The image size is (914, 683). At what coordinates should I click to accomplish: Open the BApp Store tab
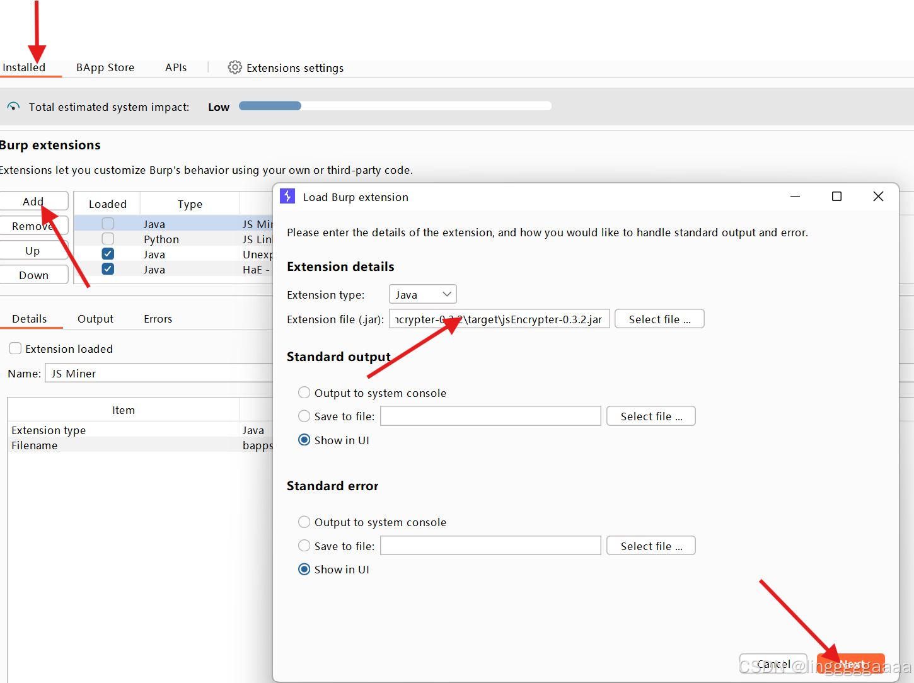pos(105,67)
